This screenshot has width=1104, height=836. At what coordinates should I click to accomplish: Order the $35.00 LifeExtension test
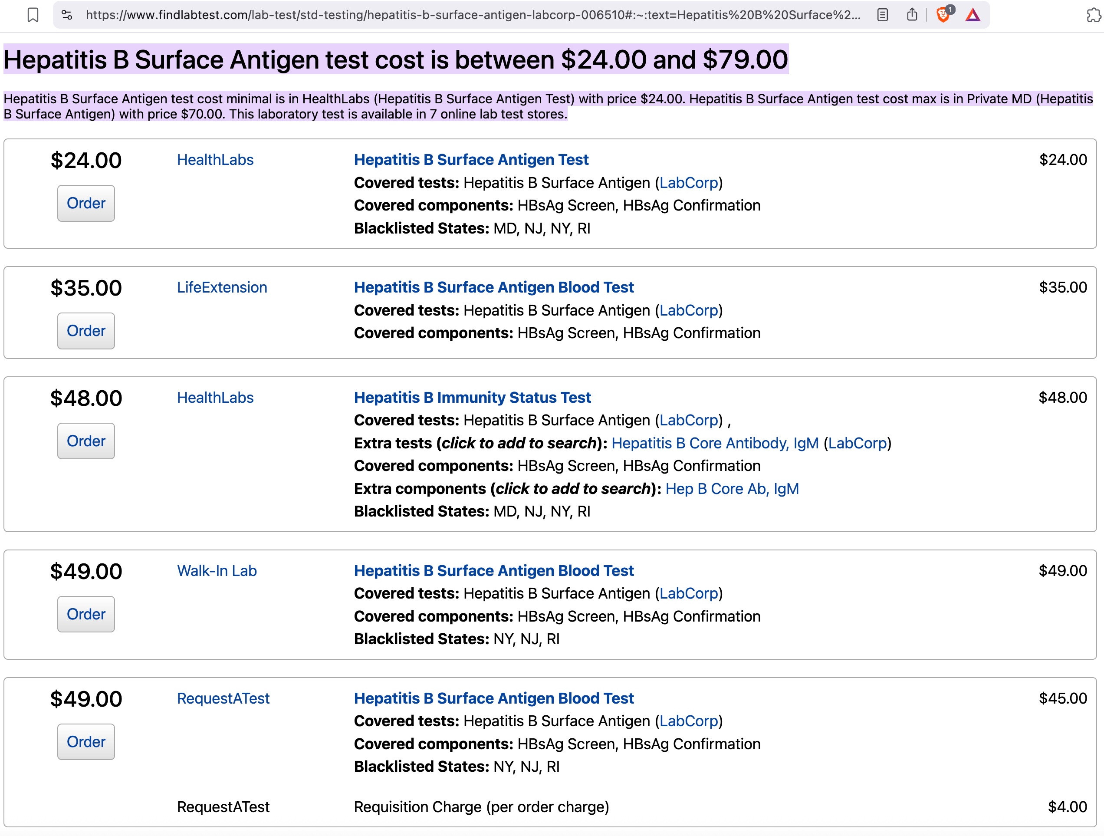pos(86,331)
